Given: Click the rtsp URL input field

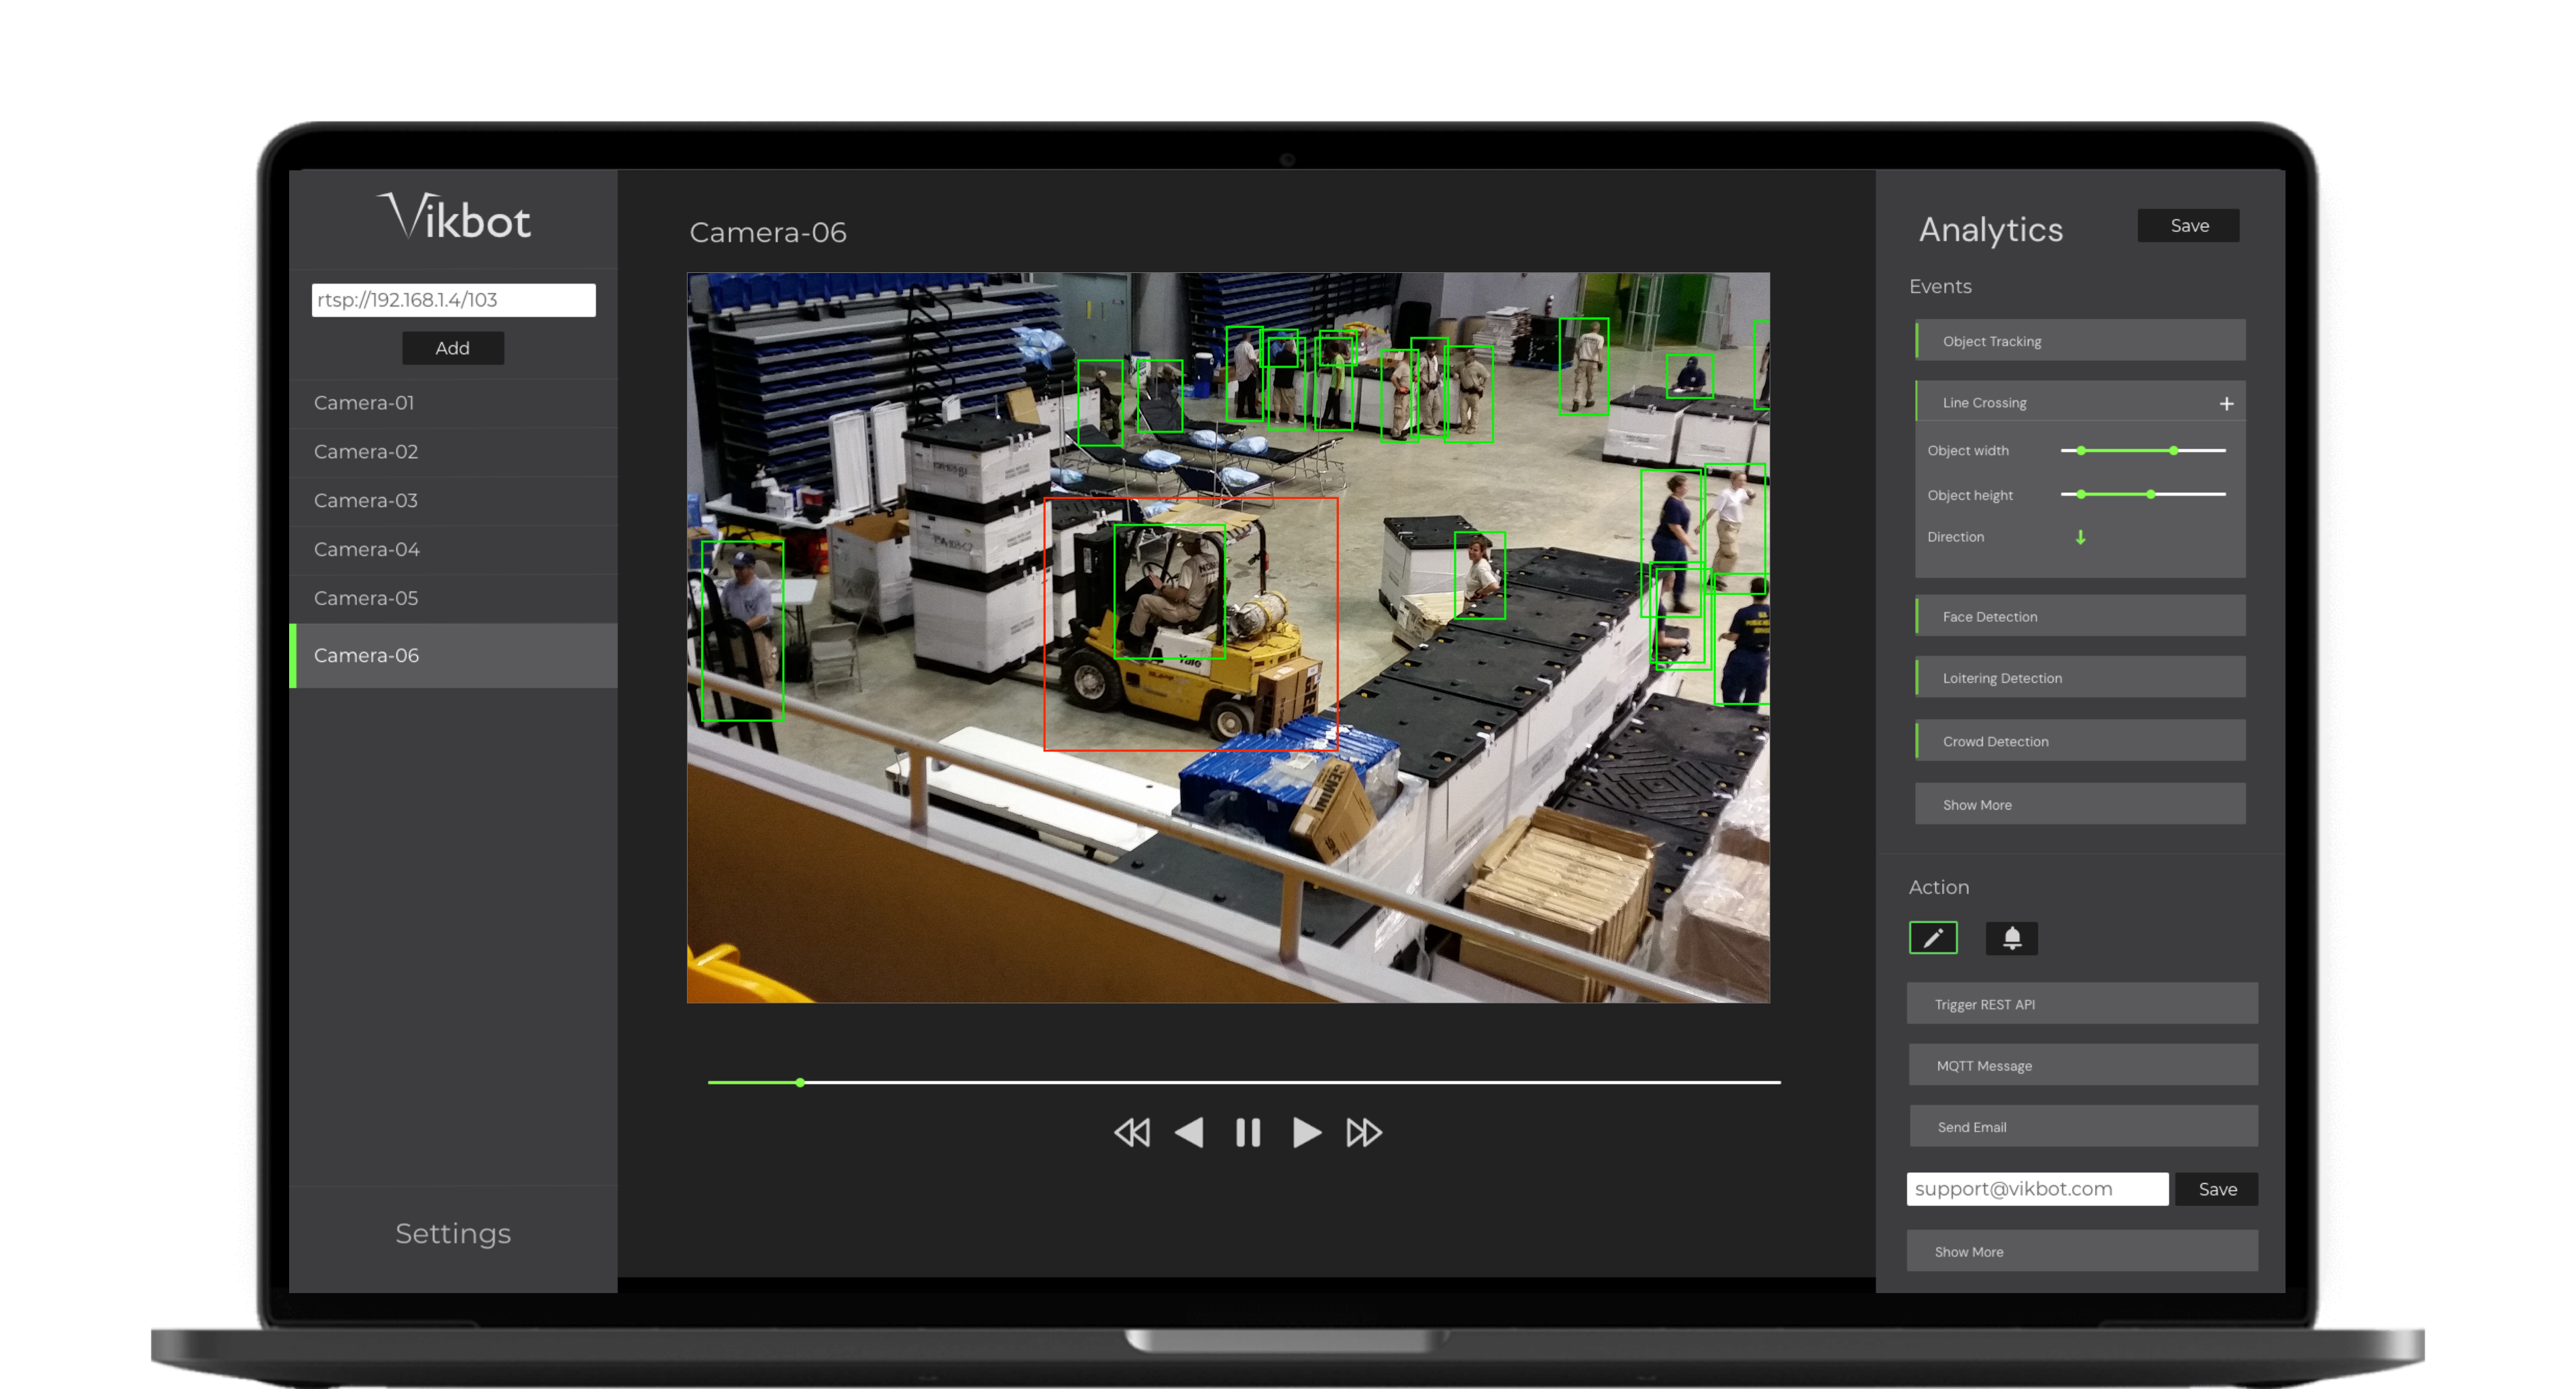Looking at the screenshot, I should [453, 300].
